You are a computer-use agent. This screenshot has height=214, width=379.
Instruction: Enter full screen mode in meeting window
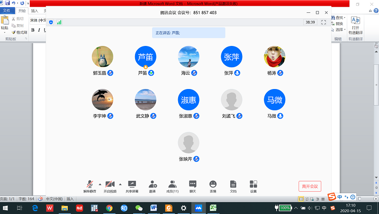pos(324,22)
